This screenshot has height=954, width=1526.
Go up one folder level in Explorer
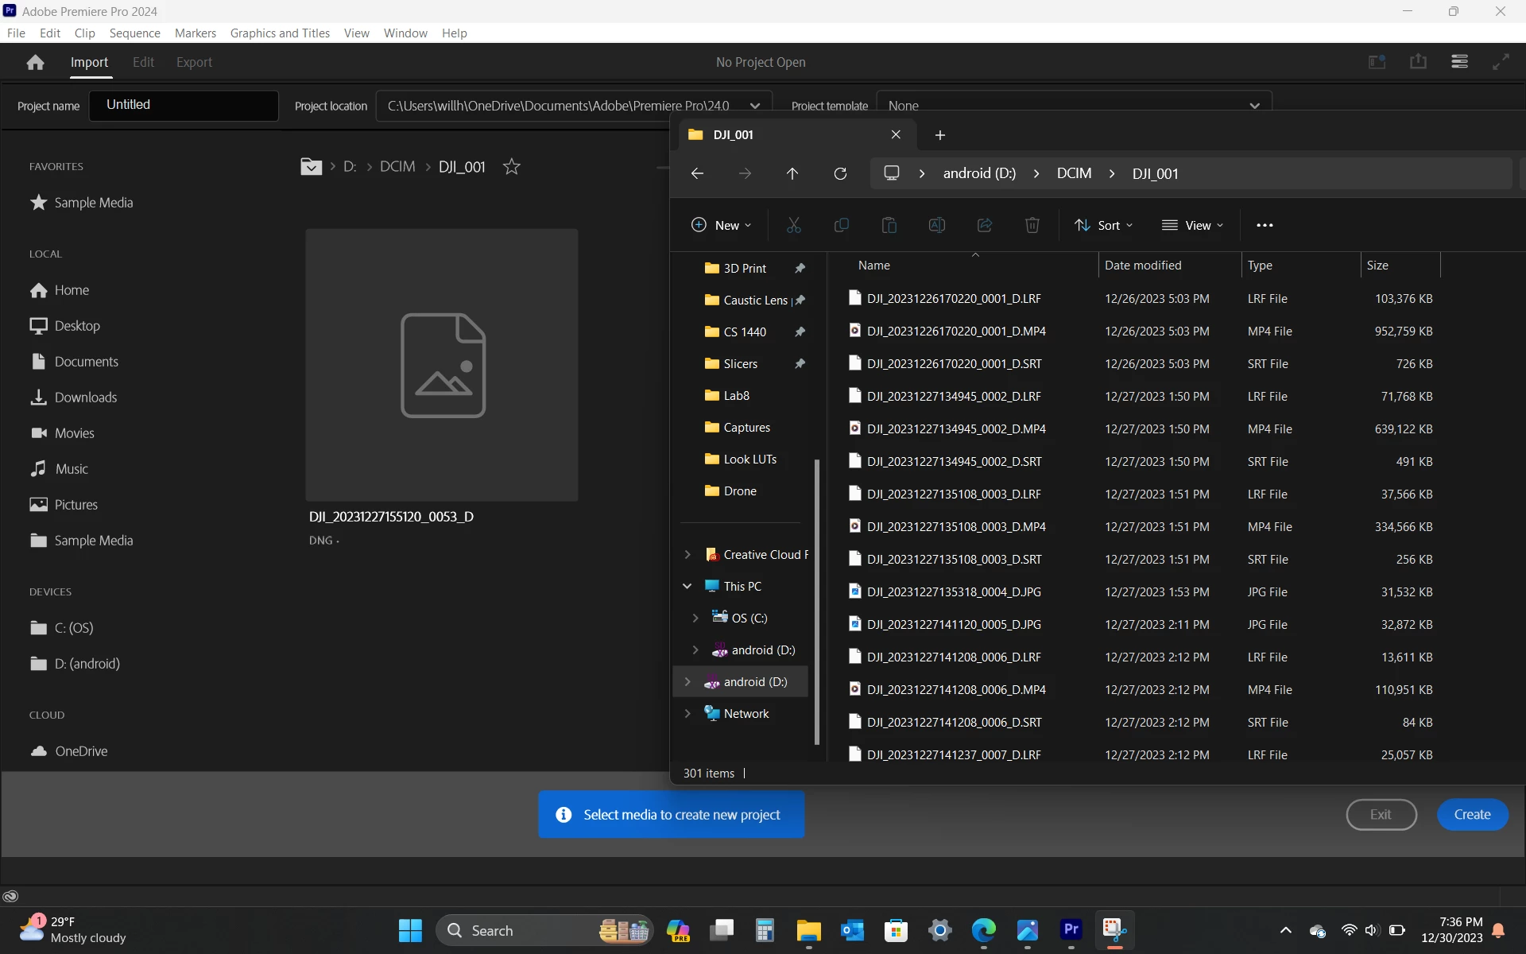[792, 173]
